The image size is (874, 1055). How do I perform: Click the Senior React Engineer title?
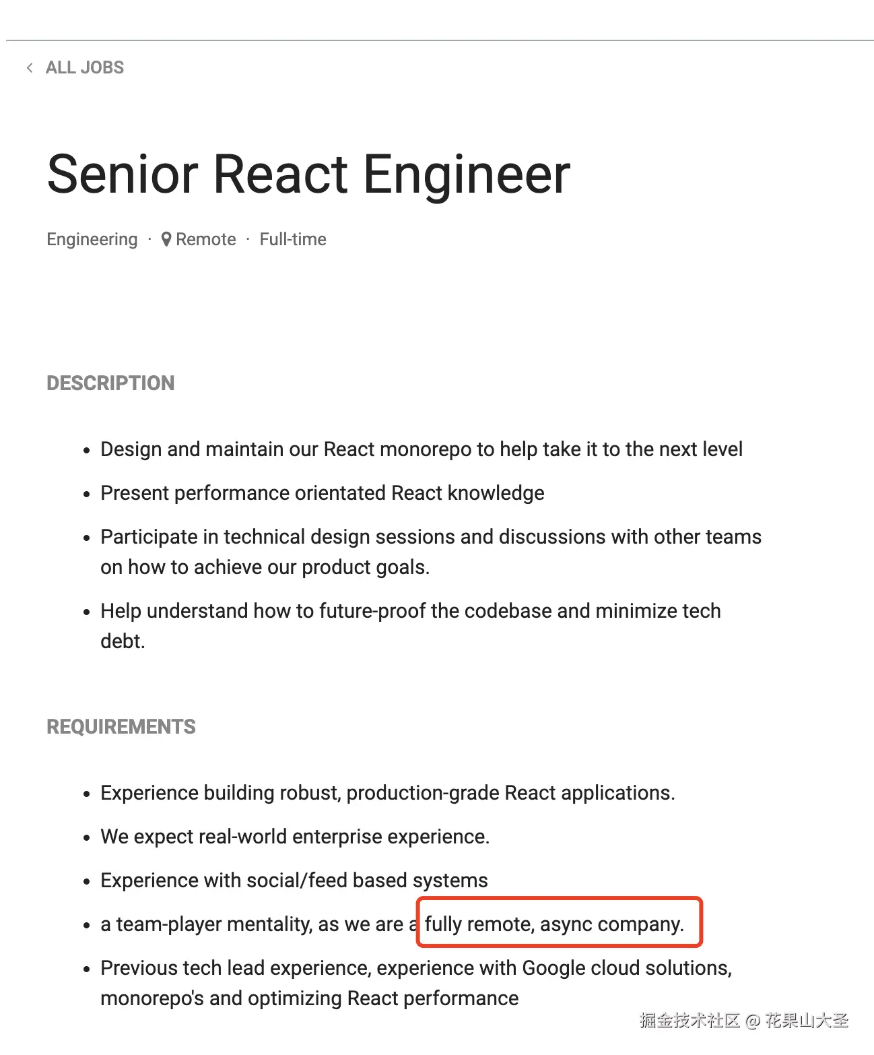point(308,174)
